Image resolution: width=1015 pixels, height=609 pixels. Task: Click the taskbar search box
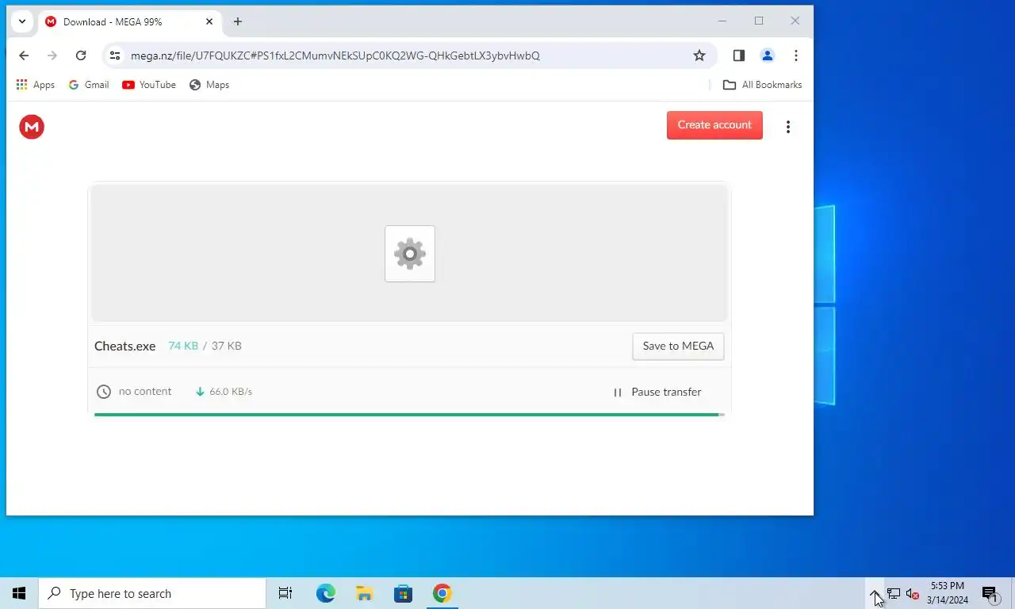pos(152,593)
